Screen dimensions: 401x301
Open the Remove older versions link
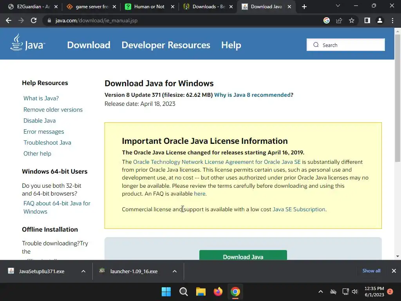click(53, 110)
